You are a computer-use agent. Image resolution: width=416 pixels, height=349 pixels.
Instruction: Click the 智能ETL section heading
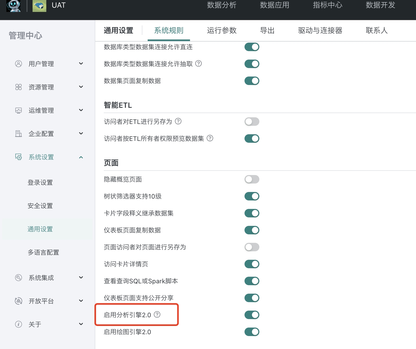(x=118, y=105)
